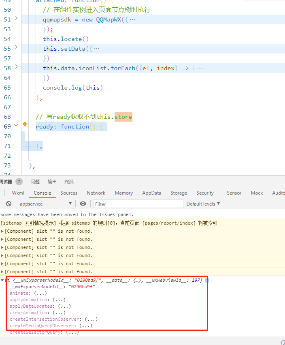Click the eye live expression icon
The width and height of the screenshot is (285, 345).
pos(83,204)
